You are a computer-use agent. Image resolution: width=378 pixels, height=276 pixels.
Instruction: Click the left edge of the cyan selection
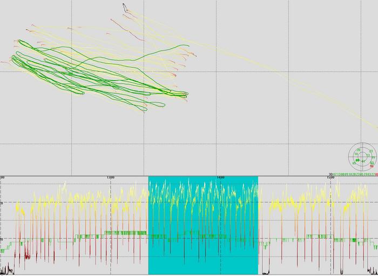[148, 227]
